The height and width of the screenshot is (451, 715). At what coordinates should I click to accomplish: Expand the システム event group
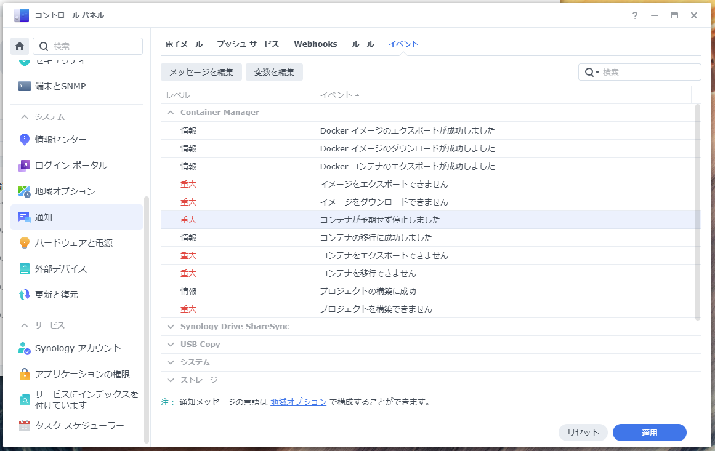point(171,362)
